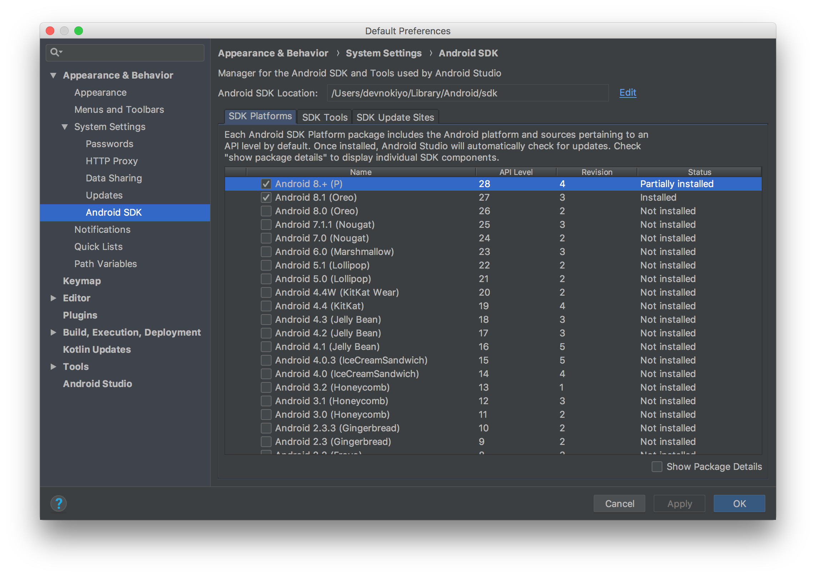
Task: Open SDK Update Sites tab
Action: [395, 117]
